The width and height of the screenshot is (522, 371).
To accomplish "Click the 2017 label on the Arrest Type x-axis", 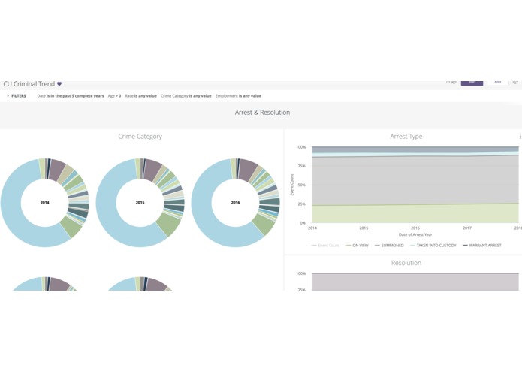I will click(466, 228).
